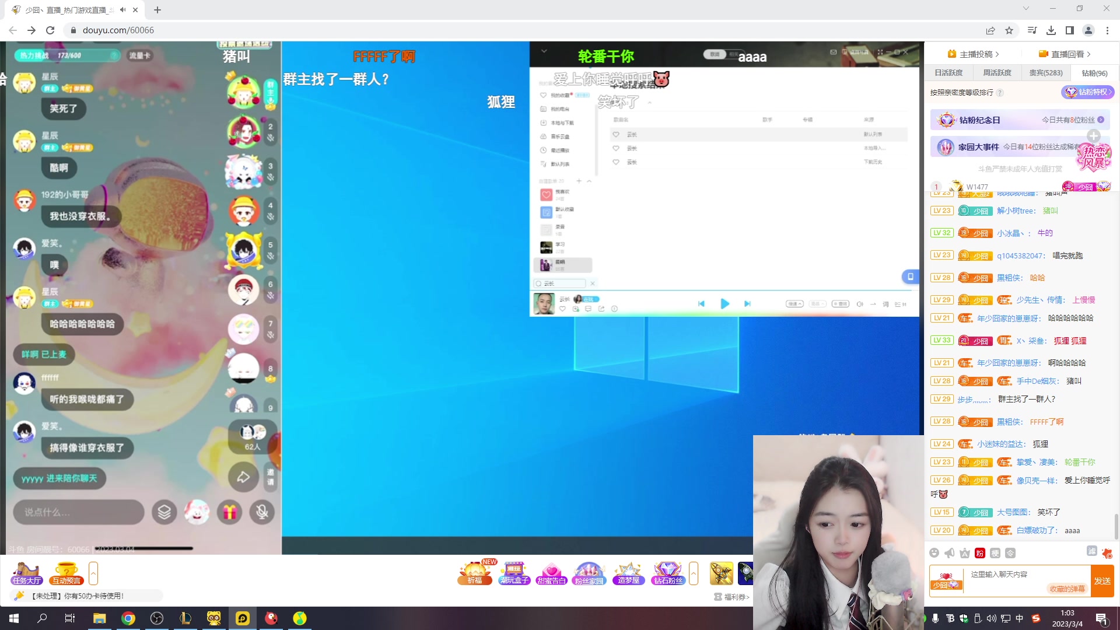Open the Chrome three-dot menu

[x=1107, y=30]
